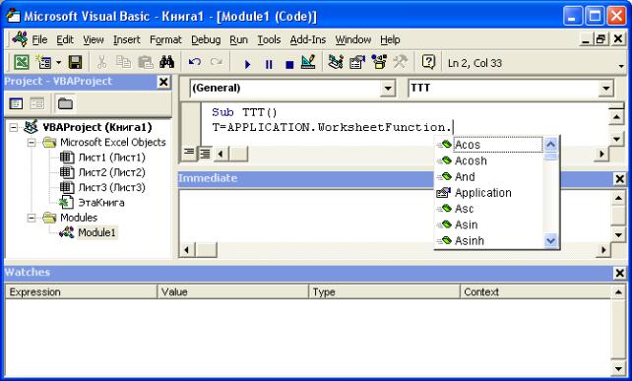Choose Asc from autocomplete list
This screenshot has width=632, height=381.
coord(464,209)
